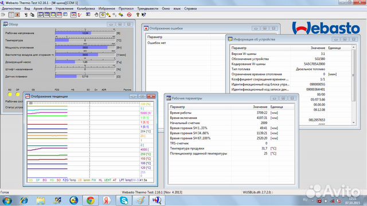Click the Мощность отопления bar gauge
Screen dimensions: 367x206
[85, 47]
